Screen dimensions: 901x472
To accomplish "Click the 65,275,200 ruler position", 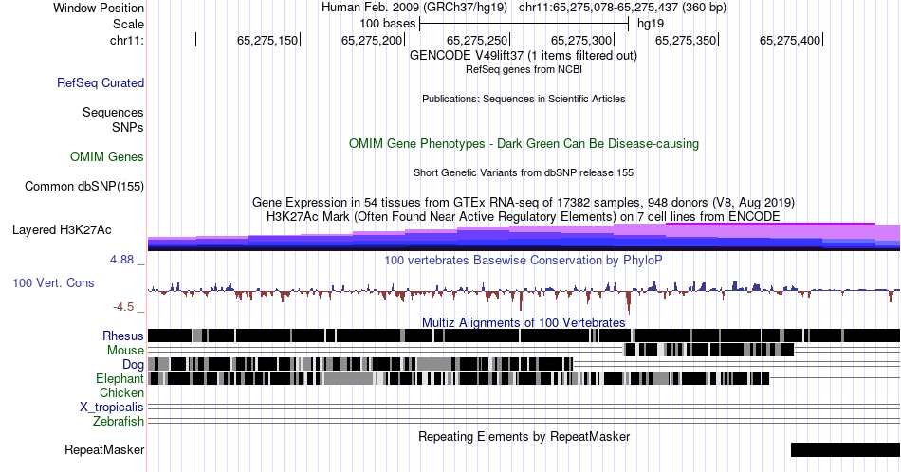I will (x=373, y=40).
